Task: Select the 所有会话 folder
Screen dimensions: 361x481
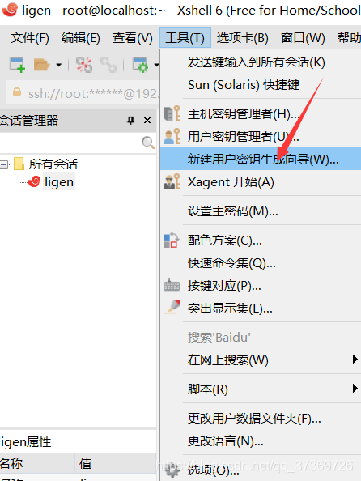Action: pos(53,164)
